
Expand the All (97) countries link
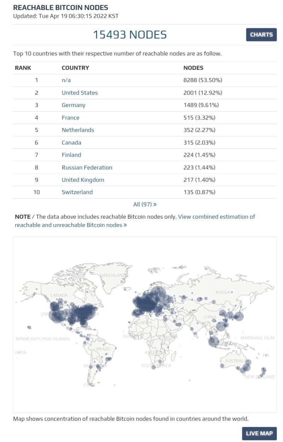(145, 204)
